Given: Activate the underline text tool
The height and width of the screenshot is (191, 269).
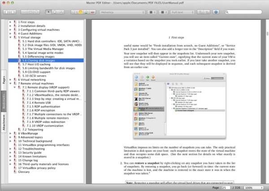Looking at the screenshot, I should tap(87, 12).
